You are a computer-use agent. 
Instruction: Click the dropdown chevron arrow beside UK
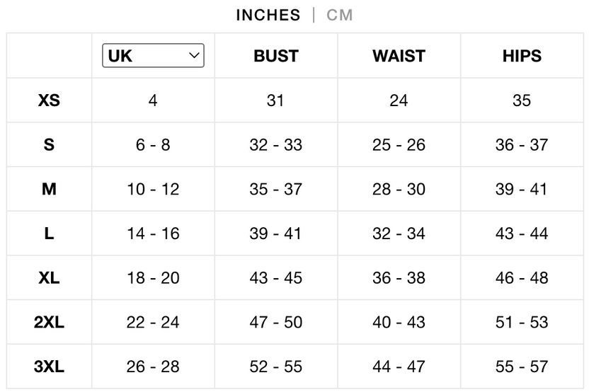click(194, 56)
